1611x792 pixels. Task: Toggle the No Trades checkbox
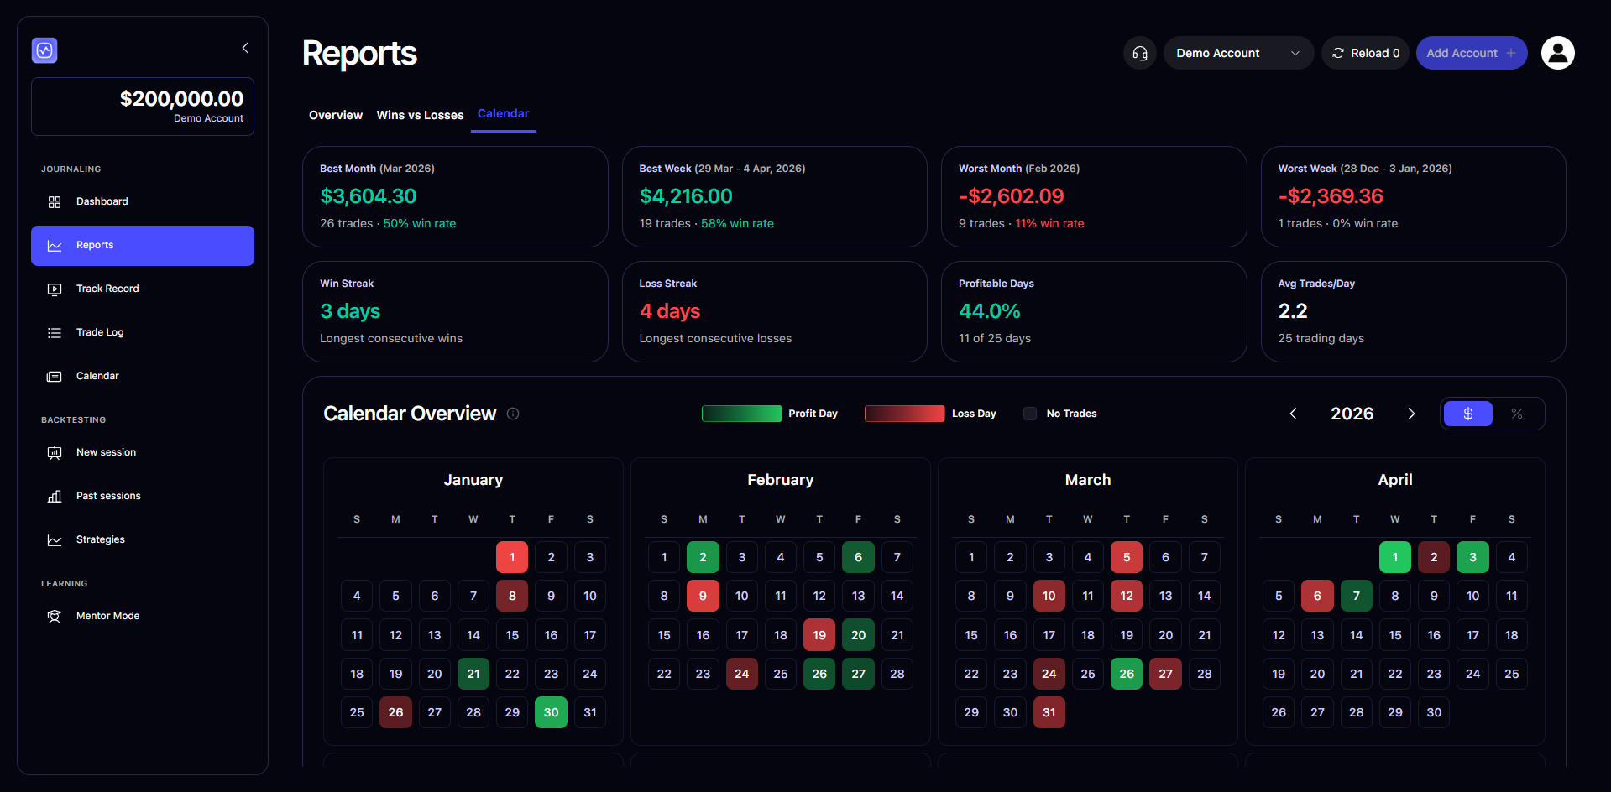pos(1029,413)
